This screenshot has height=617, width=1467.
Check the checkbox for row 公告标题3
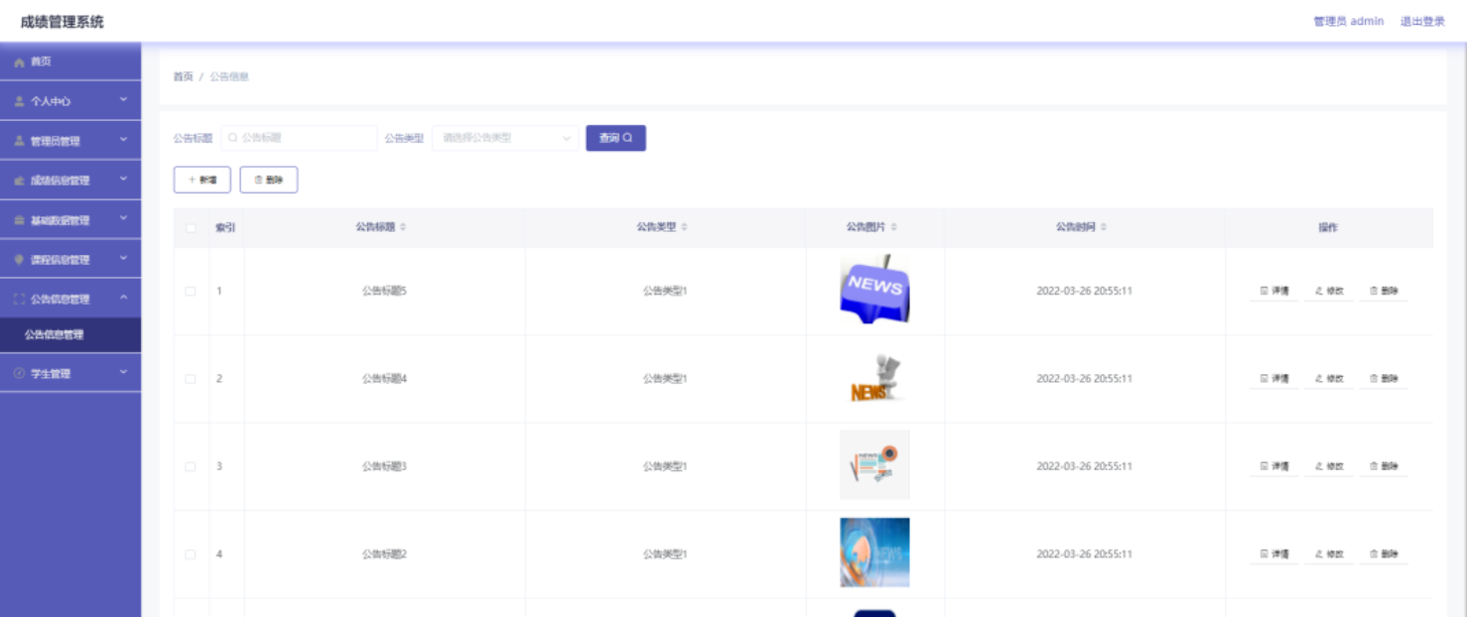pos(191,466)
